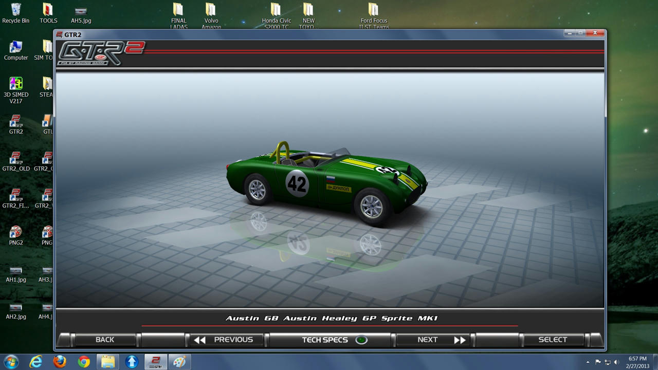Click the GTR2 logo in the header
This screenshot has height=370, width=658.
(x=101, y=53)
